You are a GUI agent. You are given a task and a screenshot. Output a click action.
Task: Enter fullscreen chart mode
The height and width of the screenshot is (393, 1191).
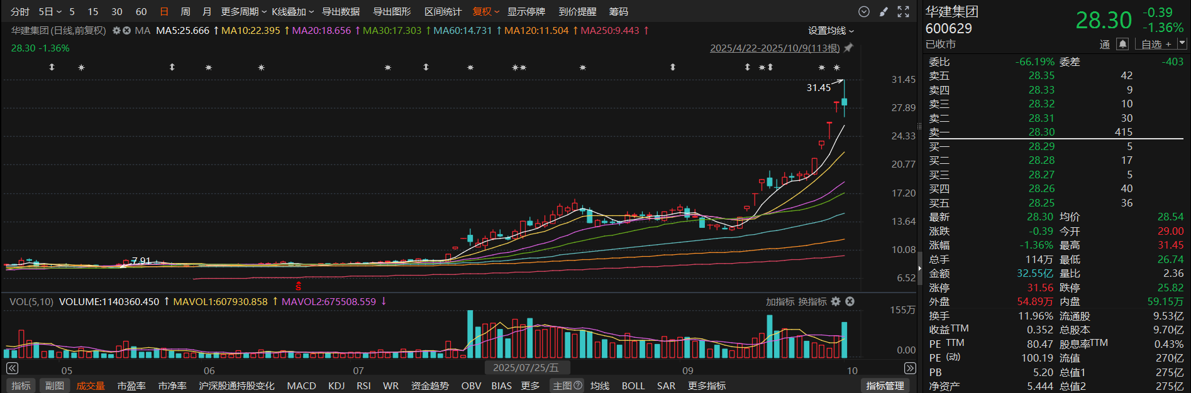click(904, 12)
